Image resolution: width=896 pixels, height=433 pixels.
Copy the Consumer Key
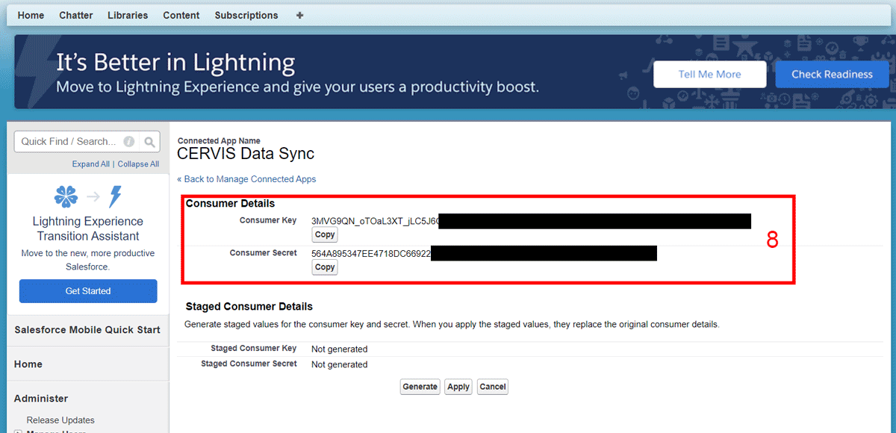point(325,234)
